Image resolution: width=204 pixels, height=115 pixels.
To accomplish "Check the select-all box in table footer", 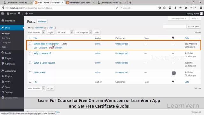I will point(30,82).
